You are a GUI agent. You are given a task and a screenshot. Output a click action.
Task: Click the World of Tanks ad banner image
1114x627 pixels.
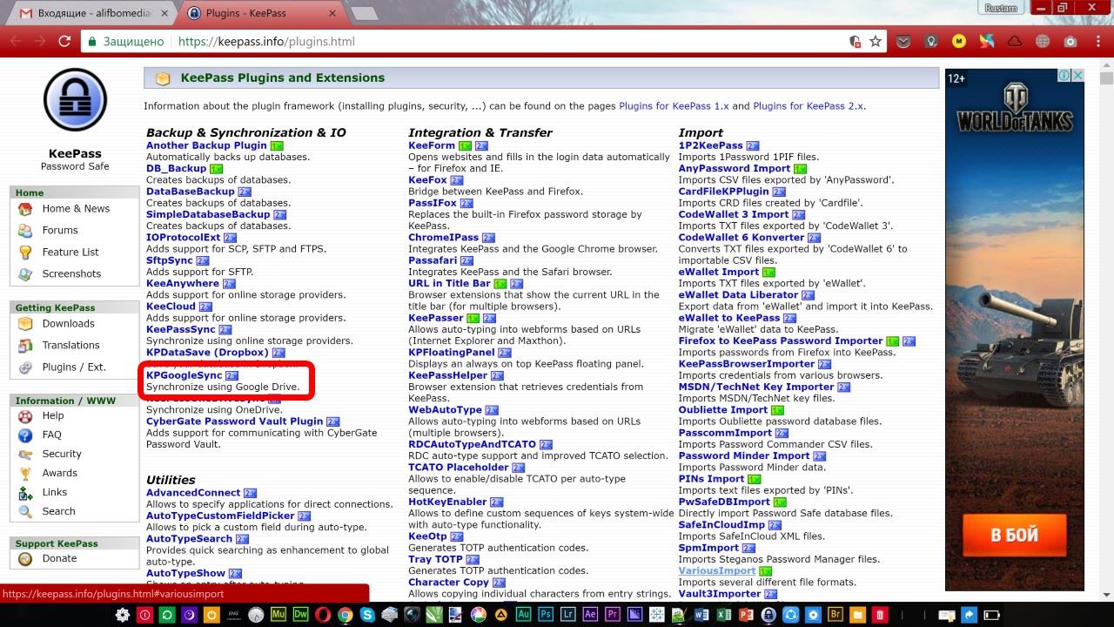[1015, 331]
